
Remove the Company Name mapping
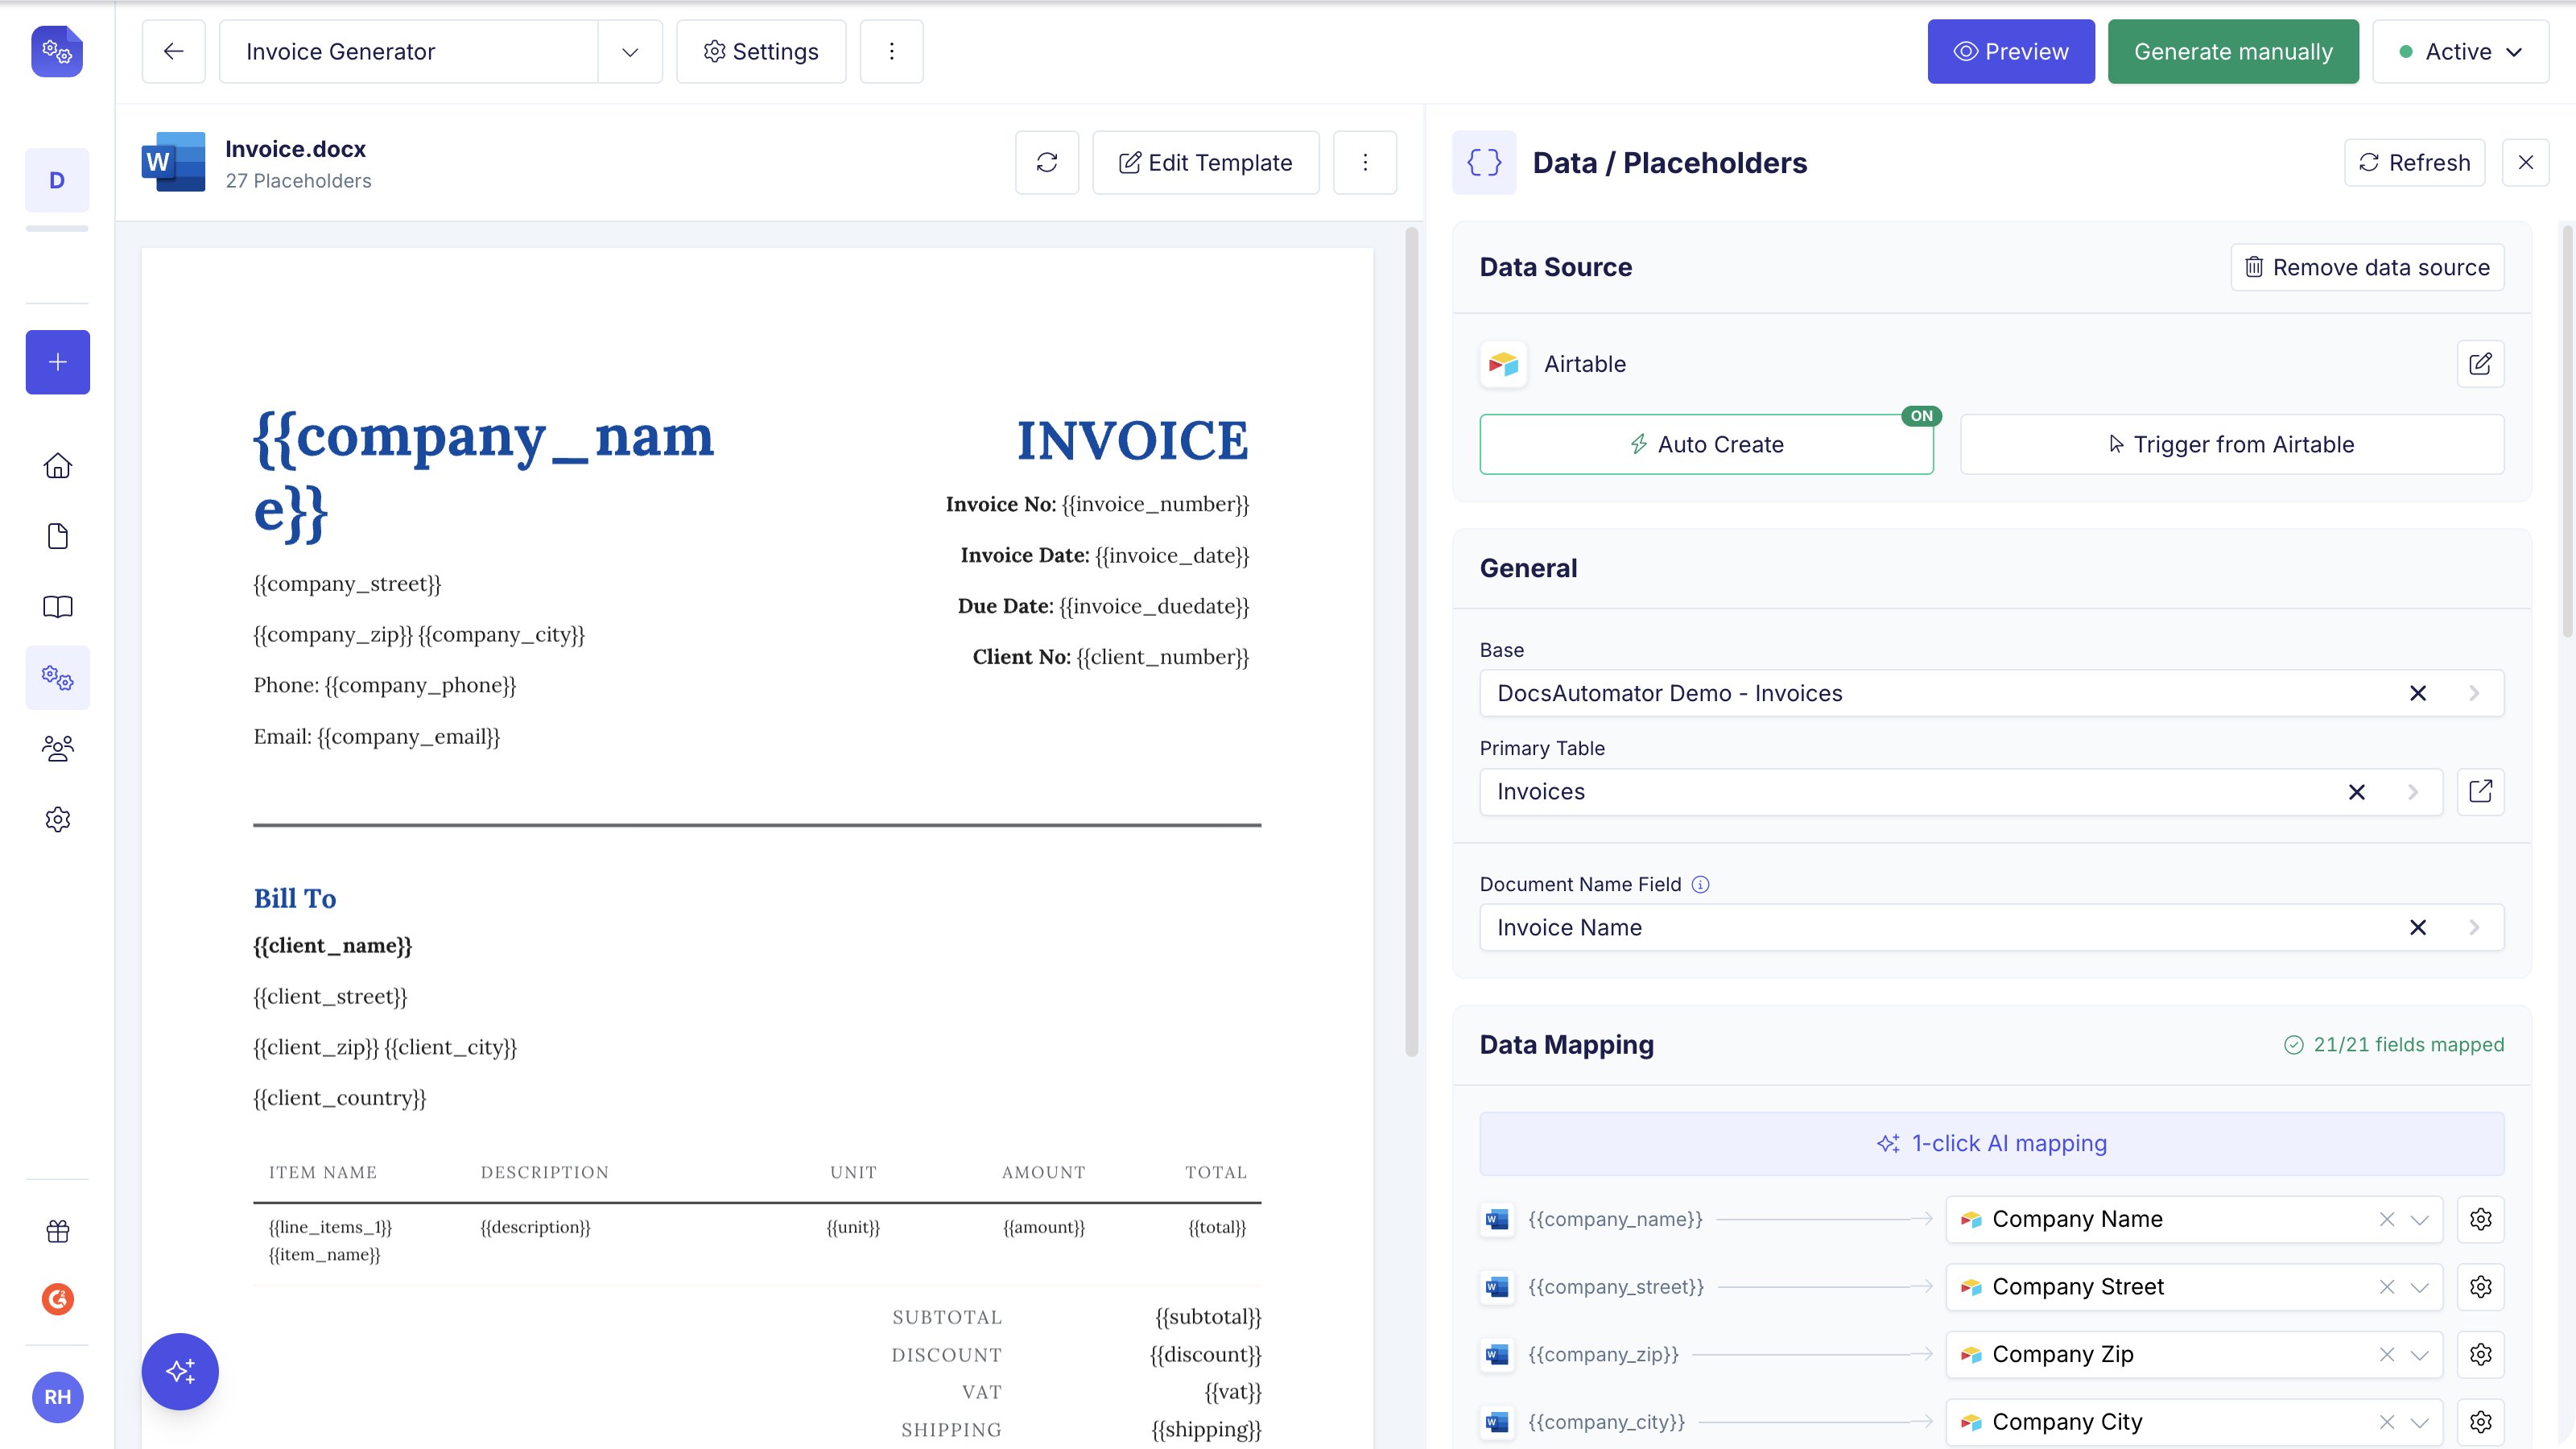(x=2387, y=1219)
